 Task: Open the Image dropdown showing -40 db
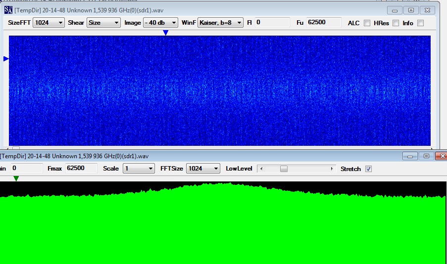pyautogui.click(x=160, y=23)
